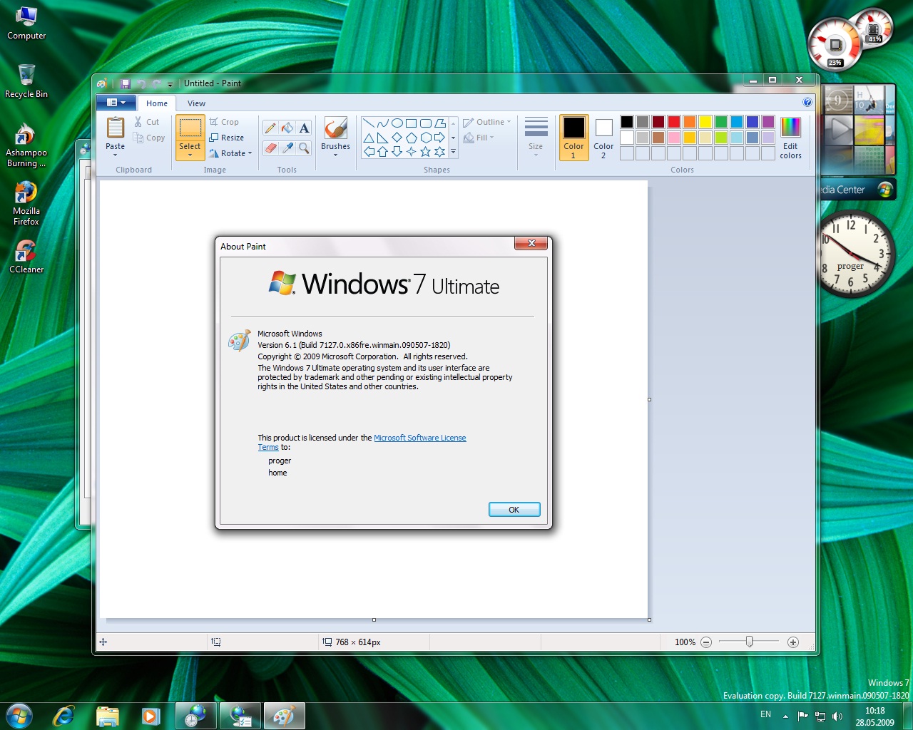The image size is (913, 730).
Task: Select the Right triangle shape
Action: 383,138
